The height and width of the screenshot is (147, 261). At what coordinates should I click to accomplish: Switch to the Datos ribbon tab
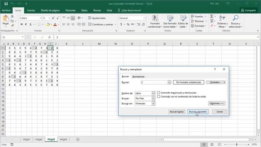pos(84,10)
